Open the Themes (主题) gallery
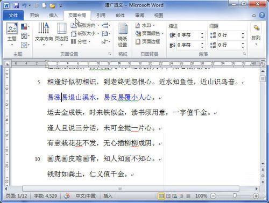Viewport: 269px width, 203px height. pyautogui.click(x=12, y=34)
